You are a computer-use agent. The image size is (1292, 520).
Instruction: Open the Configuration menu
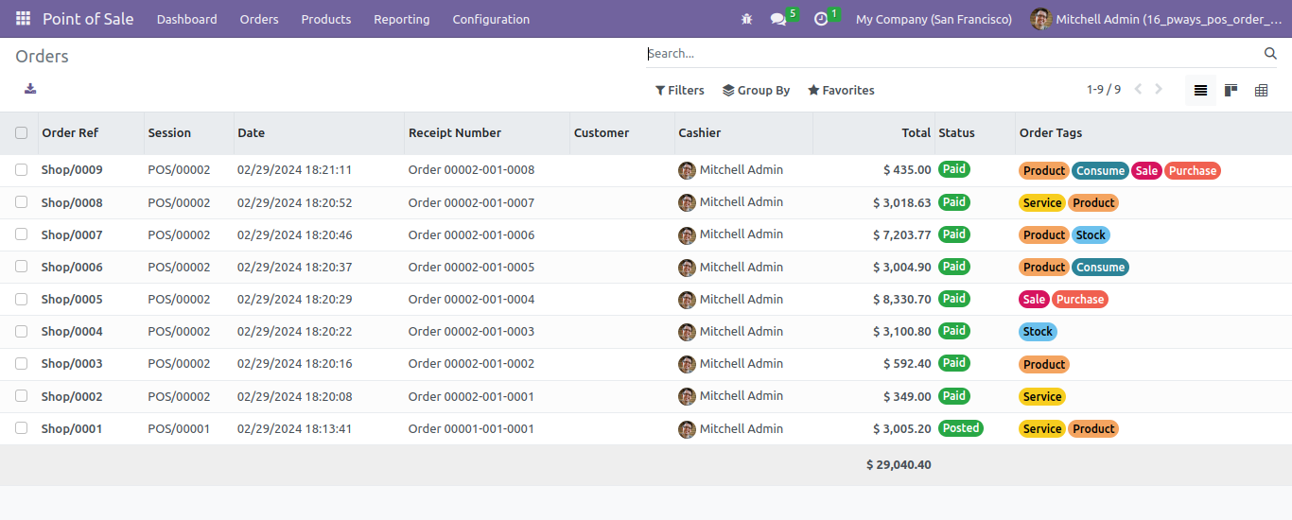click(491, 19)
